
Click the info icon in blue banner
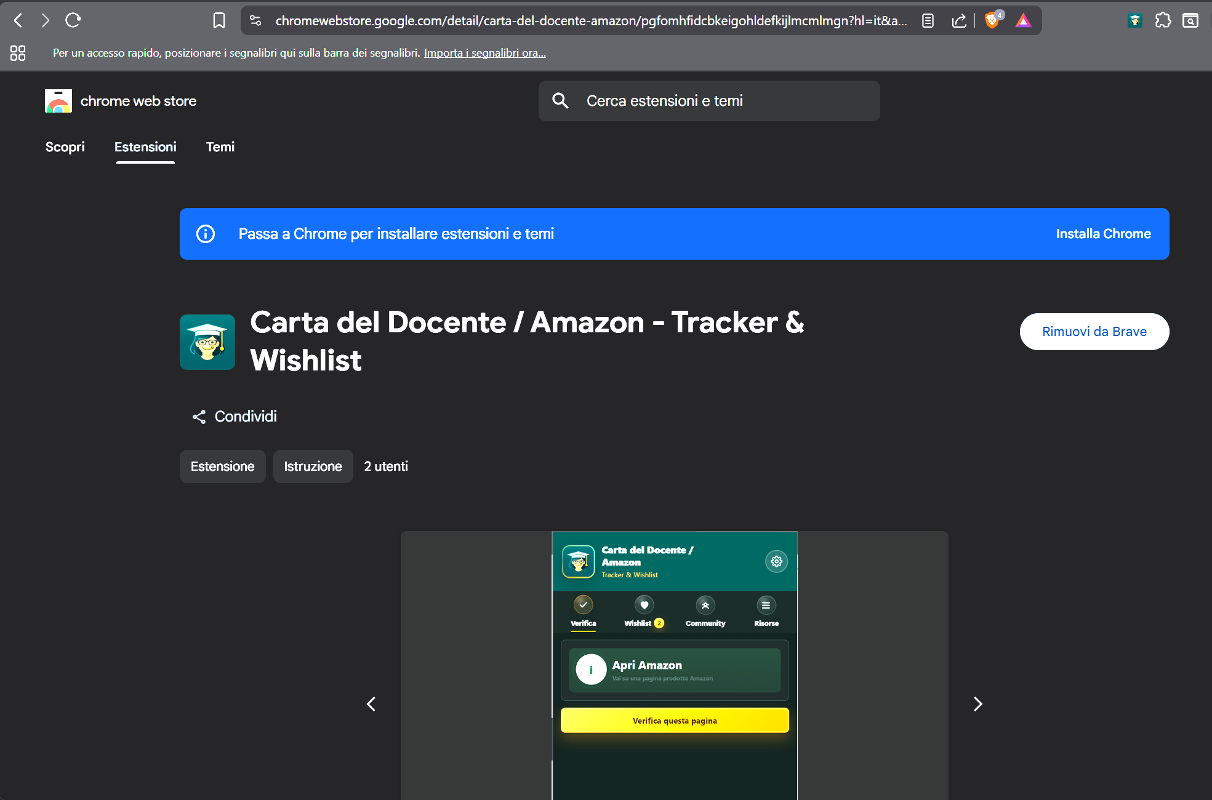click(206, 234)
